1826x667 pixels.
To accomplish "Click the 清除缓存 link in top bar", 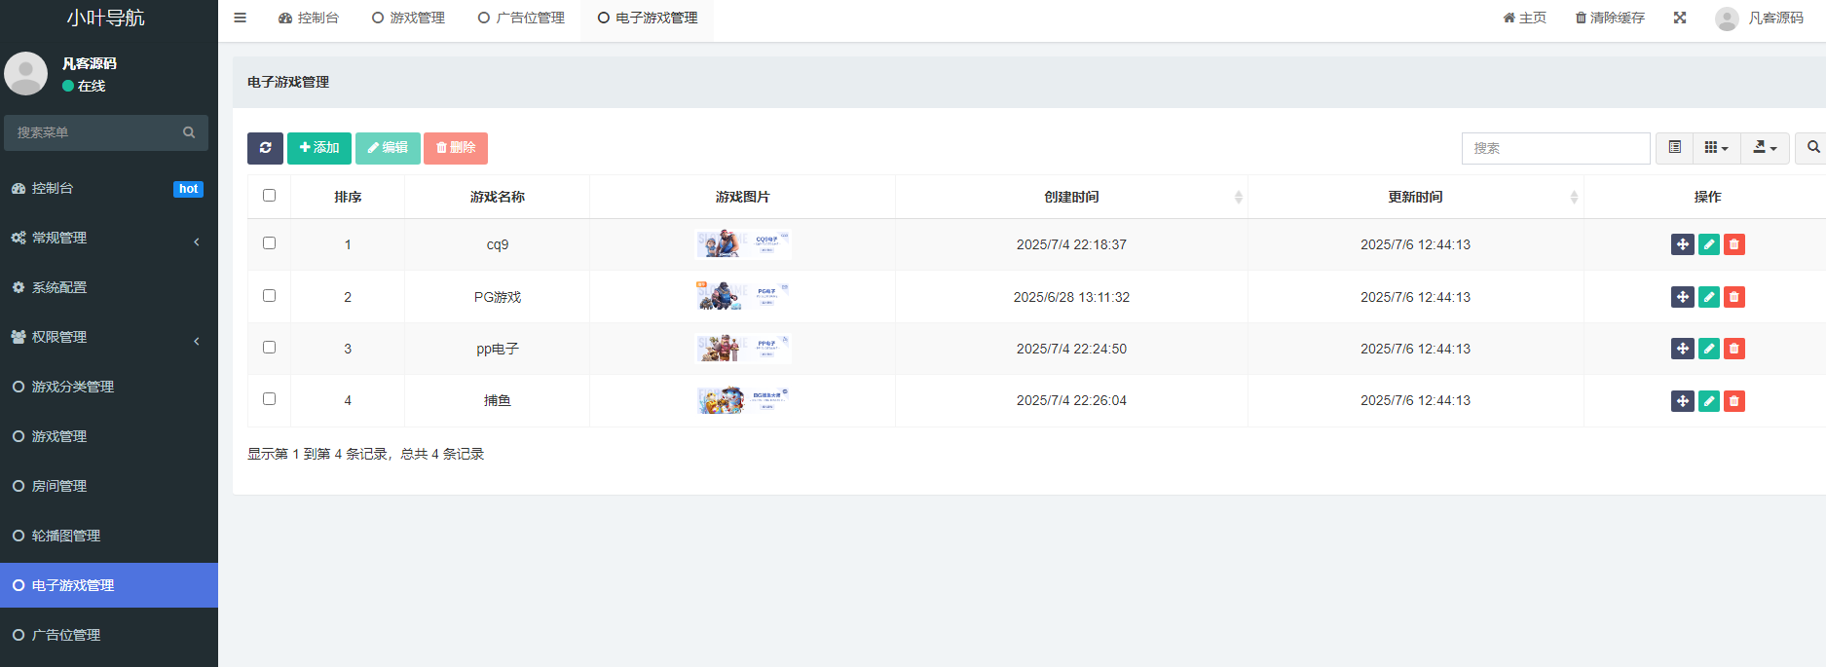I will tap(1610, 18).
